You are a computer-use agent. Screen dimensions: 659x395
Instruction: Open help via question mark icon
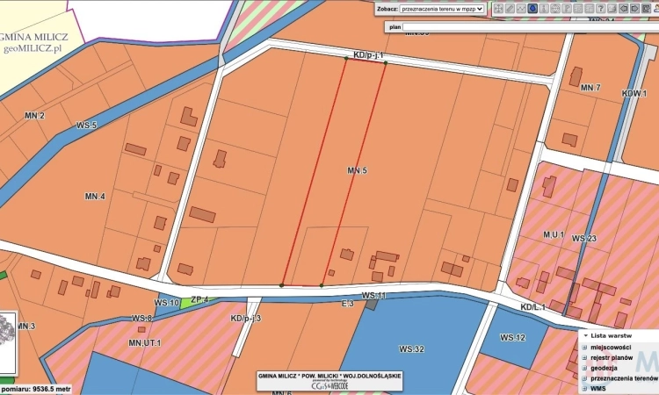point(600,9)
